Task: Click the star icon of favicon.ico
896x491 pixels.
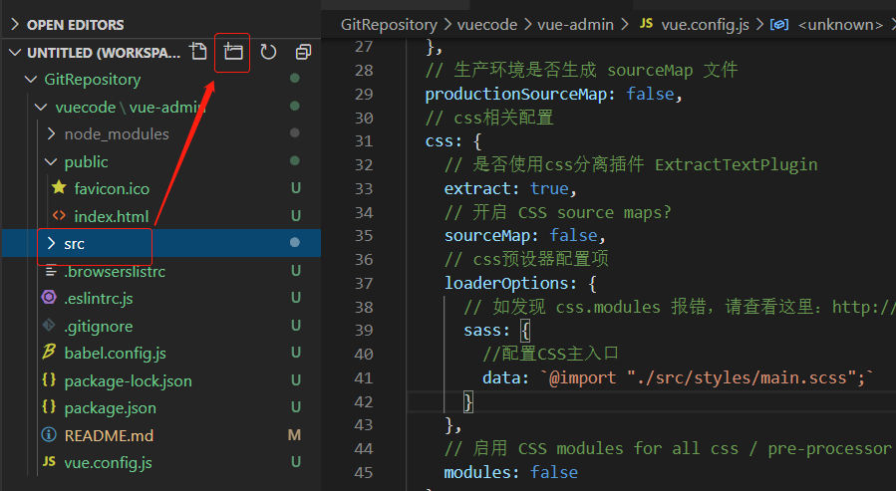Action: coord(59,187)
